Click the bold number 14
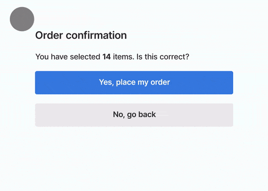 (106, 57)
